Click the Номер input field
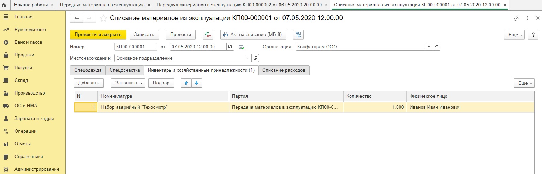542x174 pixels. pyautogui.click(x=136, y=47)
